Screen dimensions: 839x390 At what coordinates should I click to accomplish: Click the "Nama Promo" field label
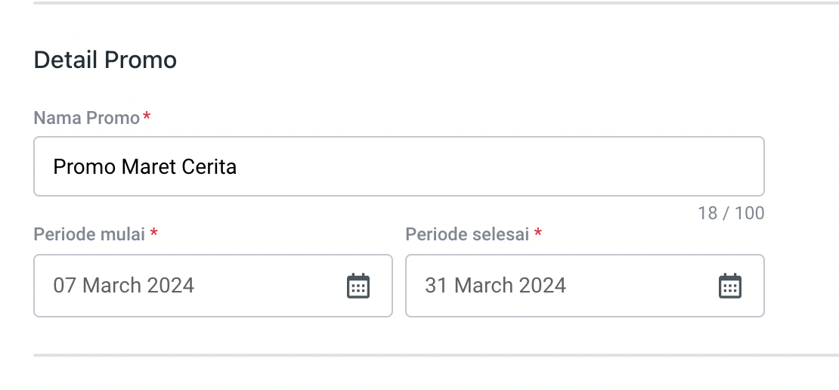(x=86, y=118)
